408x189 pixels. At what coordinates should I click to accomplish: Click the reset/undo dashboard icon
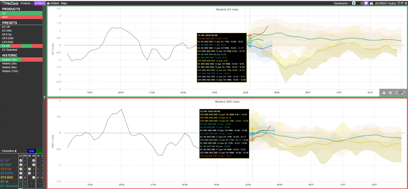click(402, 3)
